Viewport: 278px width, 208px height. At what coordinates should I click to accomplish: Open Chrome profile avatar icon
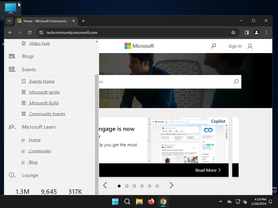(x=256, y=32)
